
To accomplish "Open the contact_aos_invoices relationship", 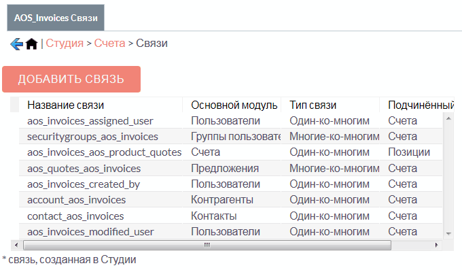I will click(x=75, y=216).
